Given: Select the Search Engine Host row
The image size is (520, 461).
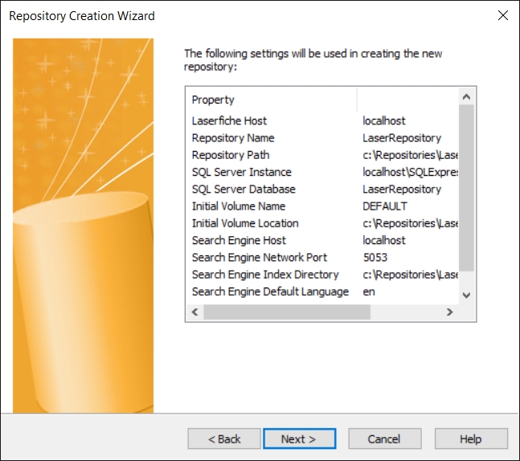Looking at the screenshot, I should click(x=322, y=240).
